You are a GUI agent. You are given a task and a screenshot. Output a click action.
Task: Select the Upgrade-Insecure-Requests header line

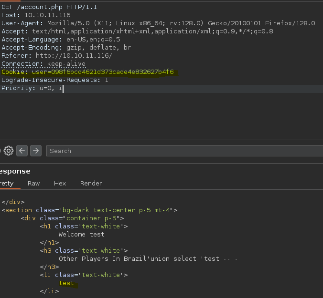tap(55, 80)
